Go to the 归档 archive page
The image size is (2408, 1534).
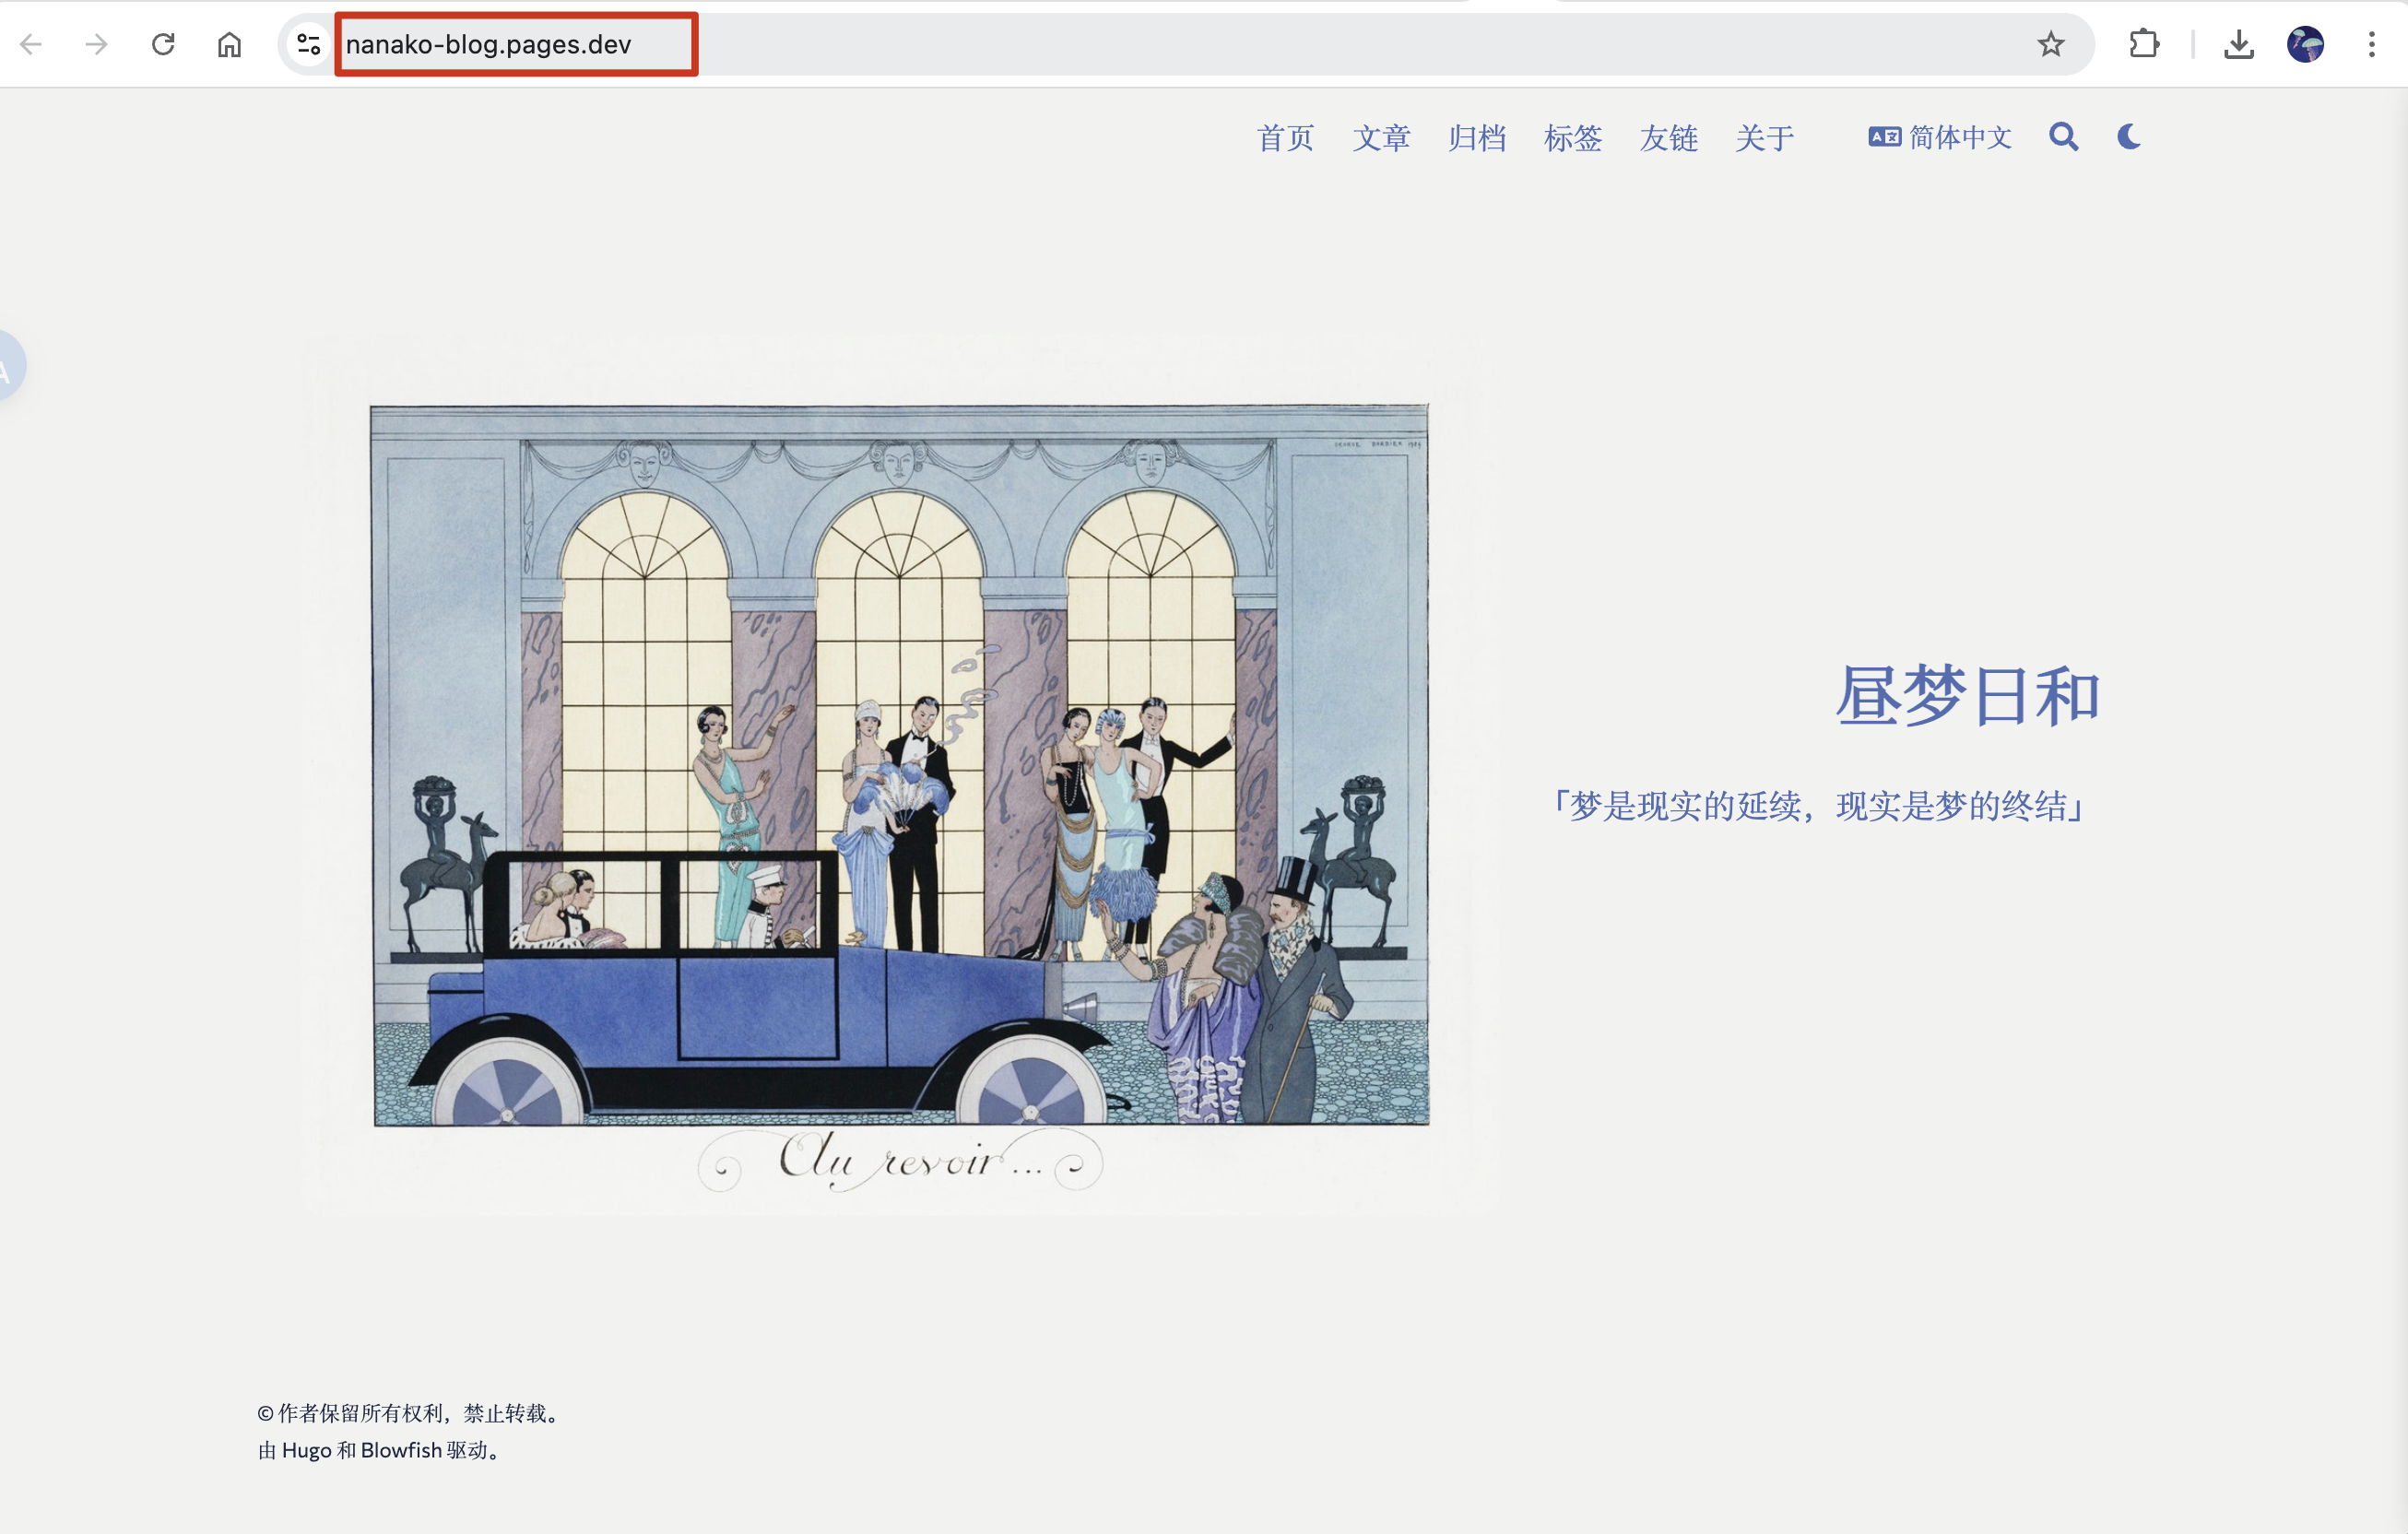[x=1477, y=138]
